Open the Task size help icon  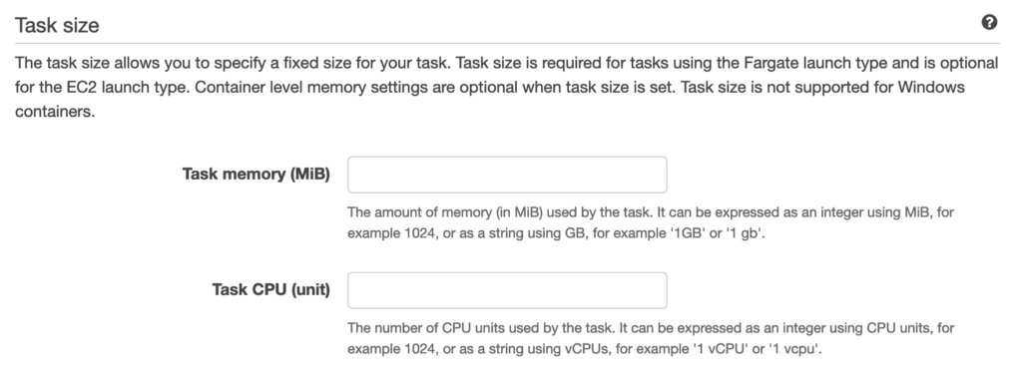(x=989, y=22)
